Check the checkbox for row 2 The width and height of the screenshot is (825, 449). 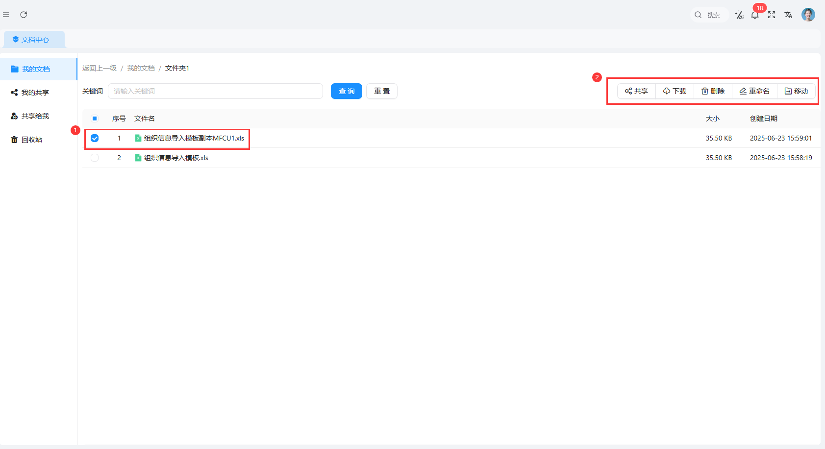(x=95, y=158)
